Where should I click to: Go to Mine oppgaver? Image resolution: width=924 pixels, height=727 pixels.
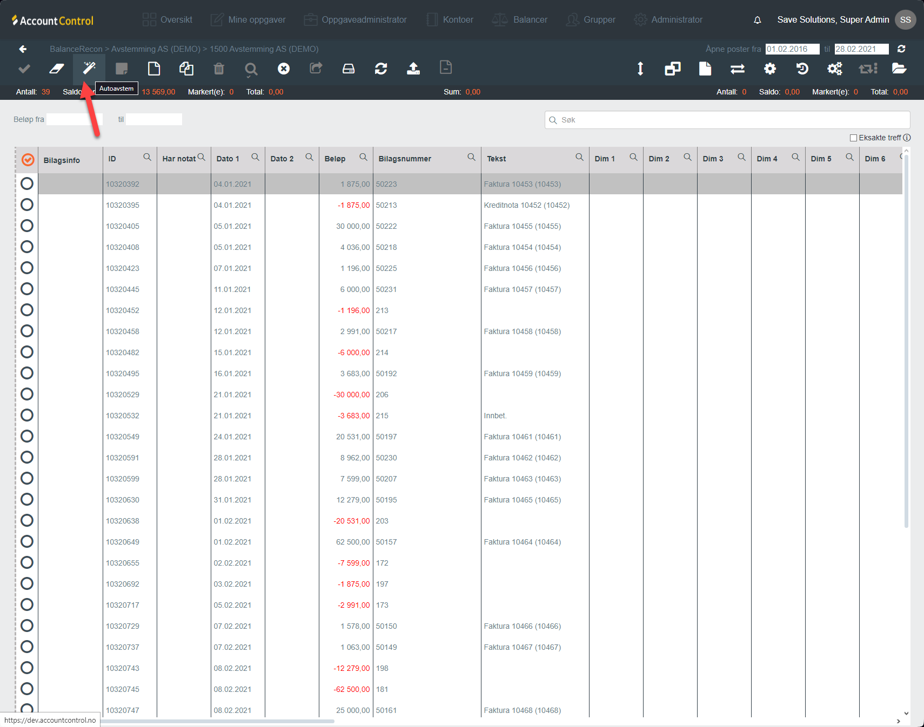[x=248, y=20]
